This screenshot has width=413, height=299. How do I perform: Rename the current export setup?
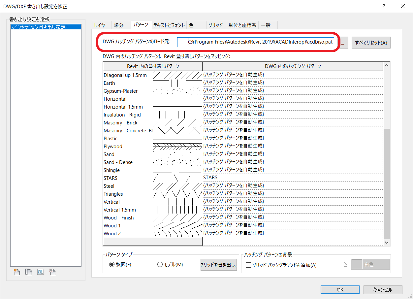41,272
